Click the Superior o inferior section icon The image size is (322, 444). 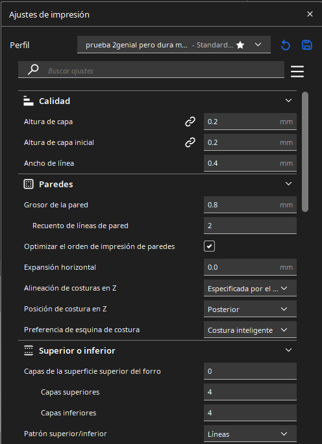coord(29,350)
